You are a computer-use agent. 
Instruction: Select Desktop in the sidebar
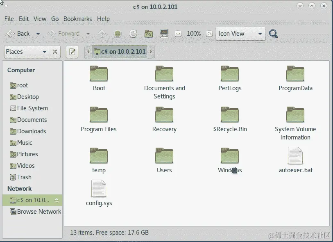[32, 97]
